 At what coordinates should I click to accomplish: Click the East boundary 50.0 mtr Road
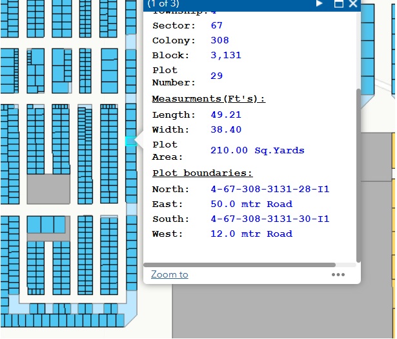(251, 204)
